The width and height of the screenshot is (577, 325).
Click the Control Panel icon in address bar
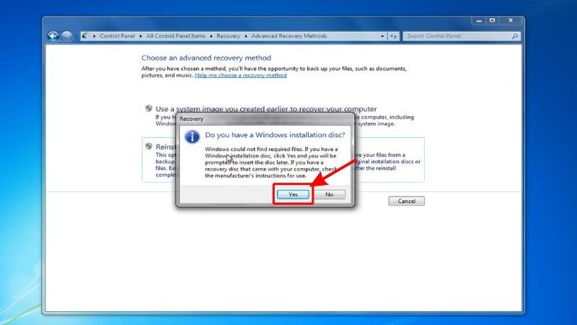[86, 35]
